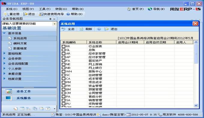Check the GL 总账 checkbox
This screenshot has height=118, width=204.
pos(64,50)
